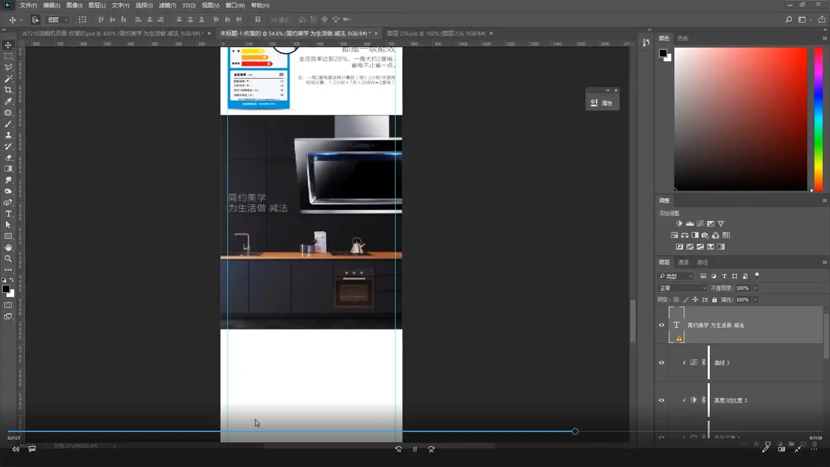Select the Eyedropper tool
The height and width of the screenshot is (467, 830).
(x=8, y=101)
